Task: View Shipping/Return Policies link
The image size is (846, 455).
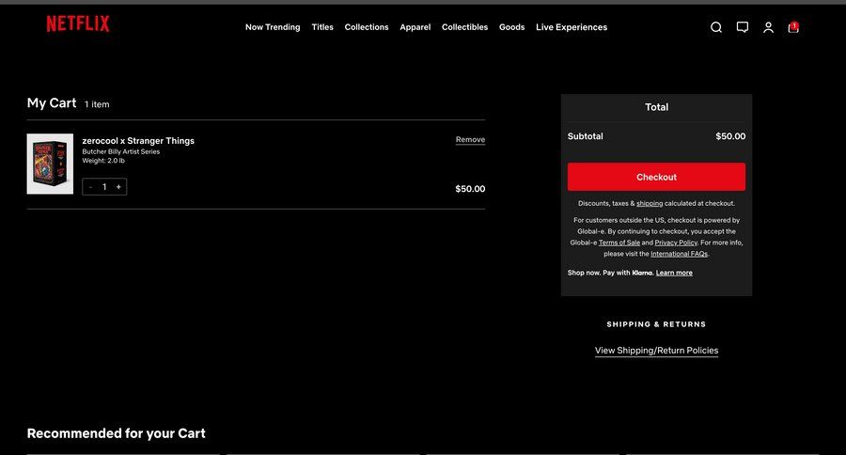Action: (x=656, y=351)
